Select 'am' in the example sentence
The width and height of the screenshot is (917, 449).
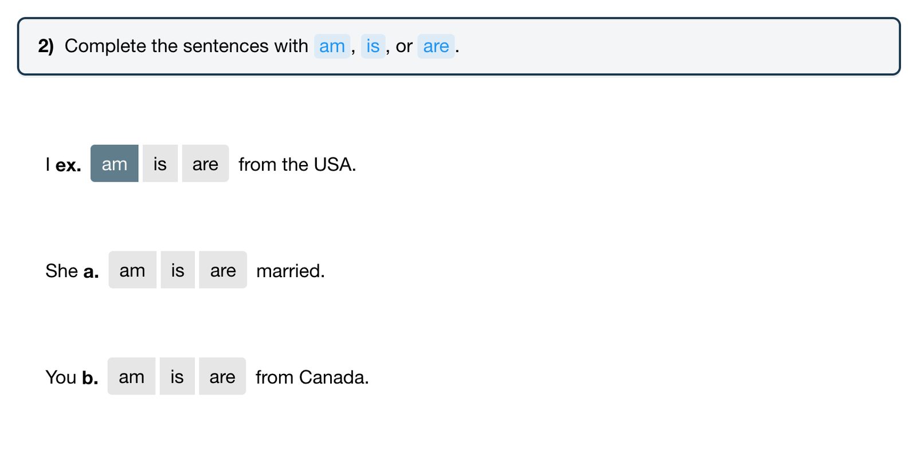115,164
